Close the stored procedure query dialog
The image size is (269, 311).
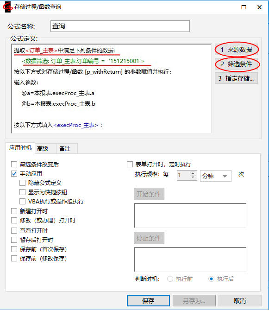pos(259,7)
